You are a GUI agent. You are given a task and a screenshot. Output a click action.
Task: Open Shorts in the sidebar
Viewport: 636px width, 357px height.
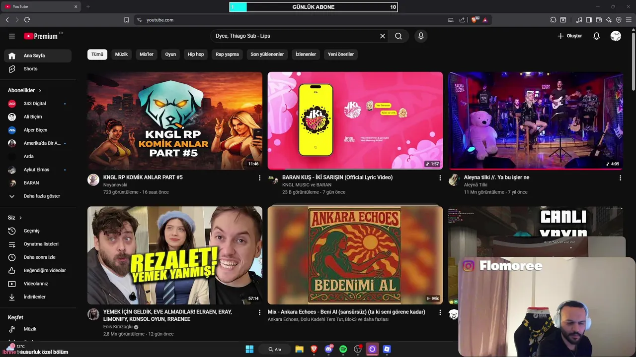(38, 69)
